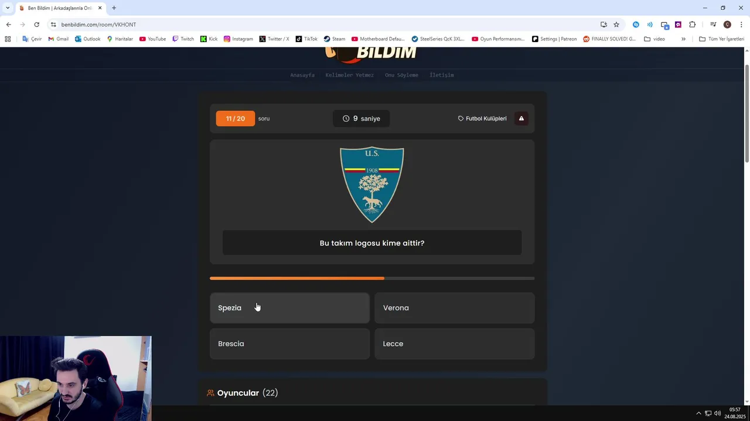Click the Oyuncular (22) heading
Viewport: 750px width, 421px height.
(x=242, y=393)
